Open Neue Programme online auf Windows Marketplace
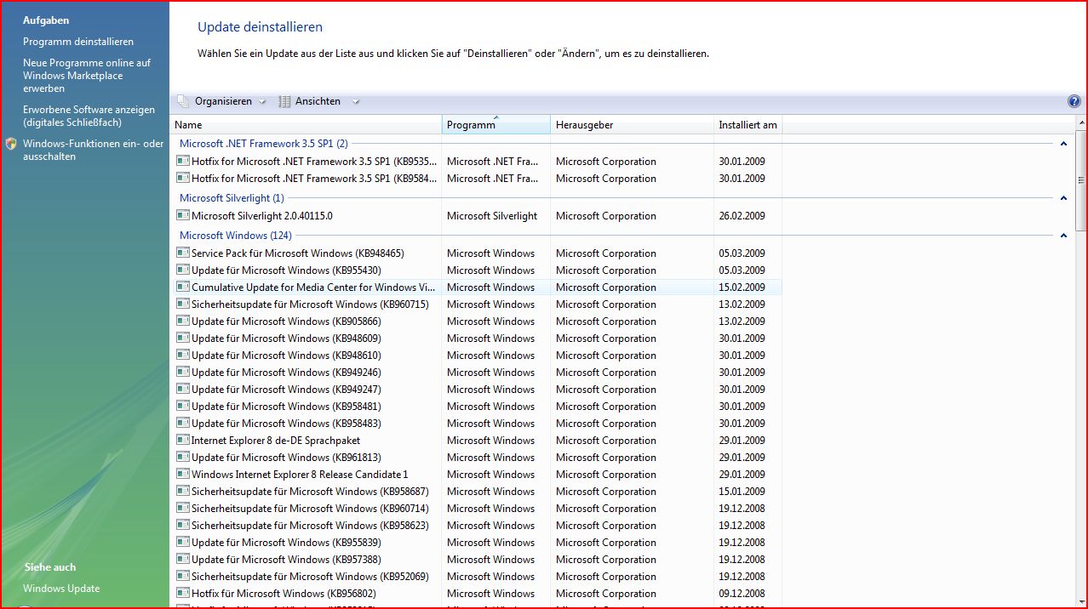Screen dimensions: 1088x609 (87, 76)
